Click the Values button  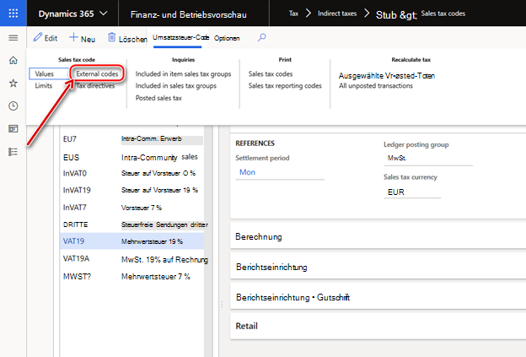[49, 73]
